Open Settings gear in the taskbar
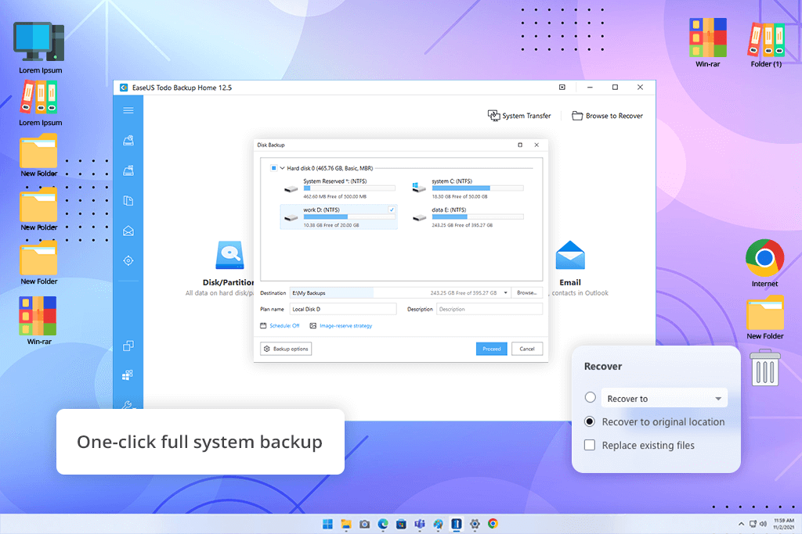The width and height of the screenshot is (802, 534). pyautogui.click(x=475, y=524)
